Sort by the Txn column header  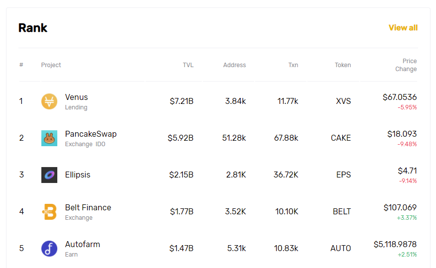point(293,65)
